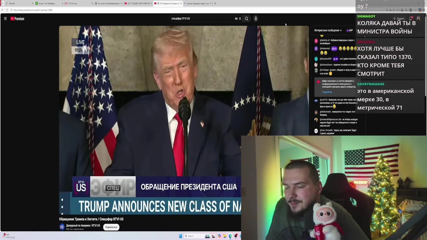Click chat message from @Ivan_Poryadin
The image size is (427, 240).
335,131
